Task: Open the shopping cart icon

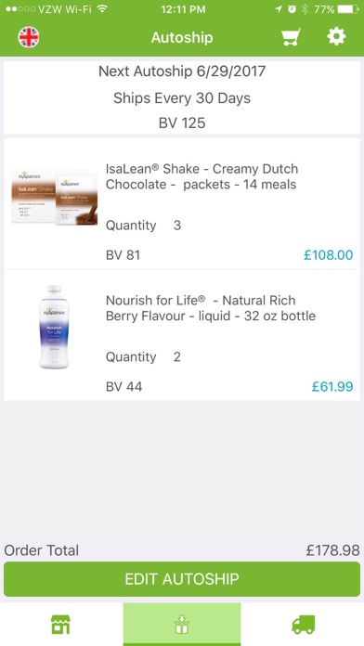Action: 291,37
